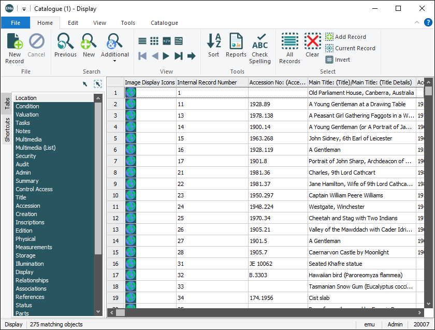The width and height of the screenshot is (435, 330).
Task: Switch to the Edit menu
Action: pyautogui.click(x=72, y=23)
